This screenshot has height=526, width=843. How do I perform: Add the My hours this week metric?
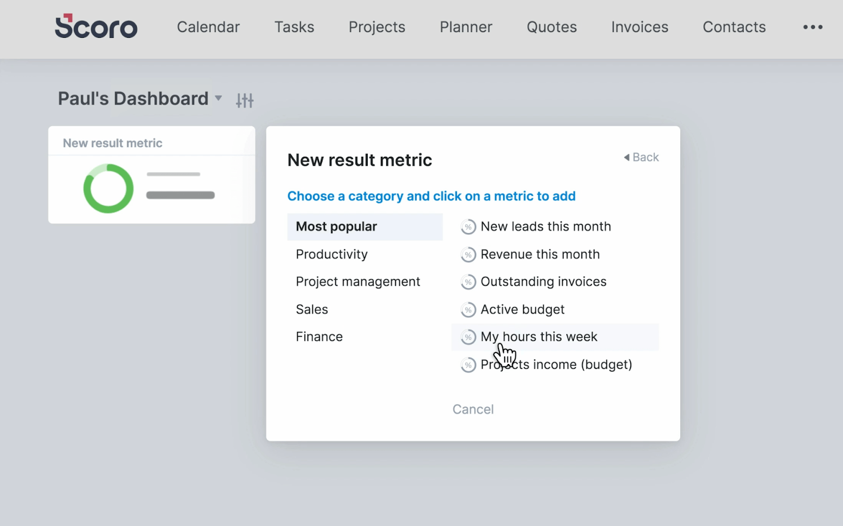555,337
